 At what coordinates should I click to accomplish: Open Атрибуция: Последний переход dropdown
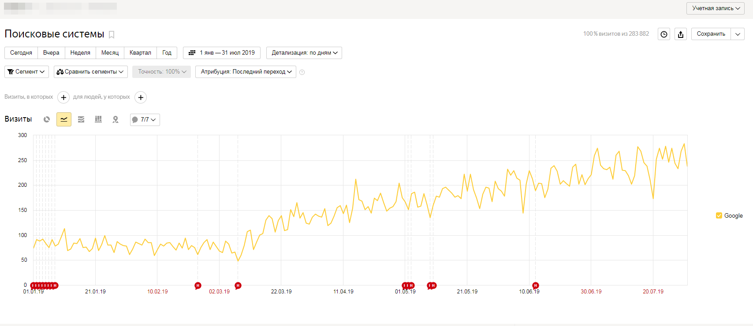(246, 72)
